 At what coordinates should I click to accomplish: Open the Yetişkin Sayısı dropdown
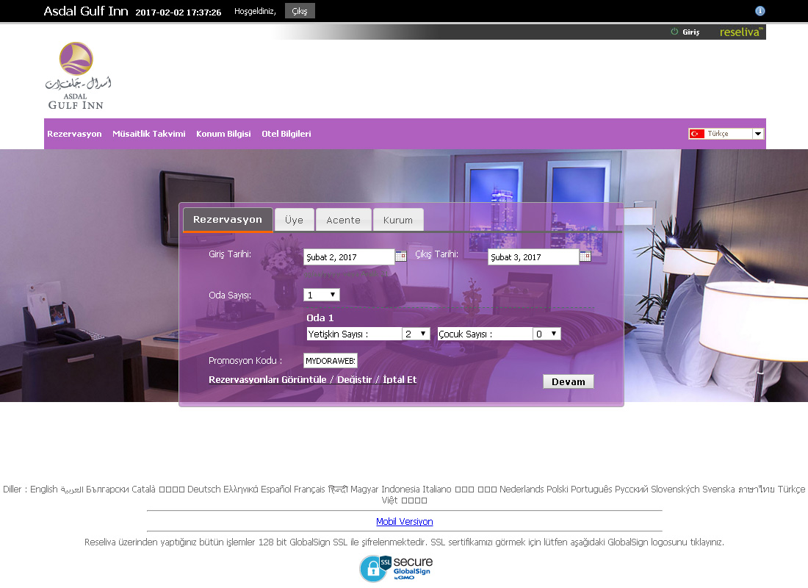pos(416,334)
